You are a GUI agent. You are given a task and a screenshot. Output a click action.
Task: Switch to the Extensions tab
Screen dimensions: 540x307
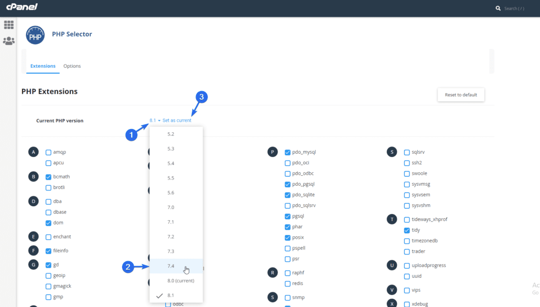[42, 66]
